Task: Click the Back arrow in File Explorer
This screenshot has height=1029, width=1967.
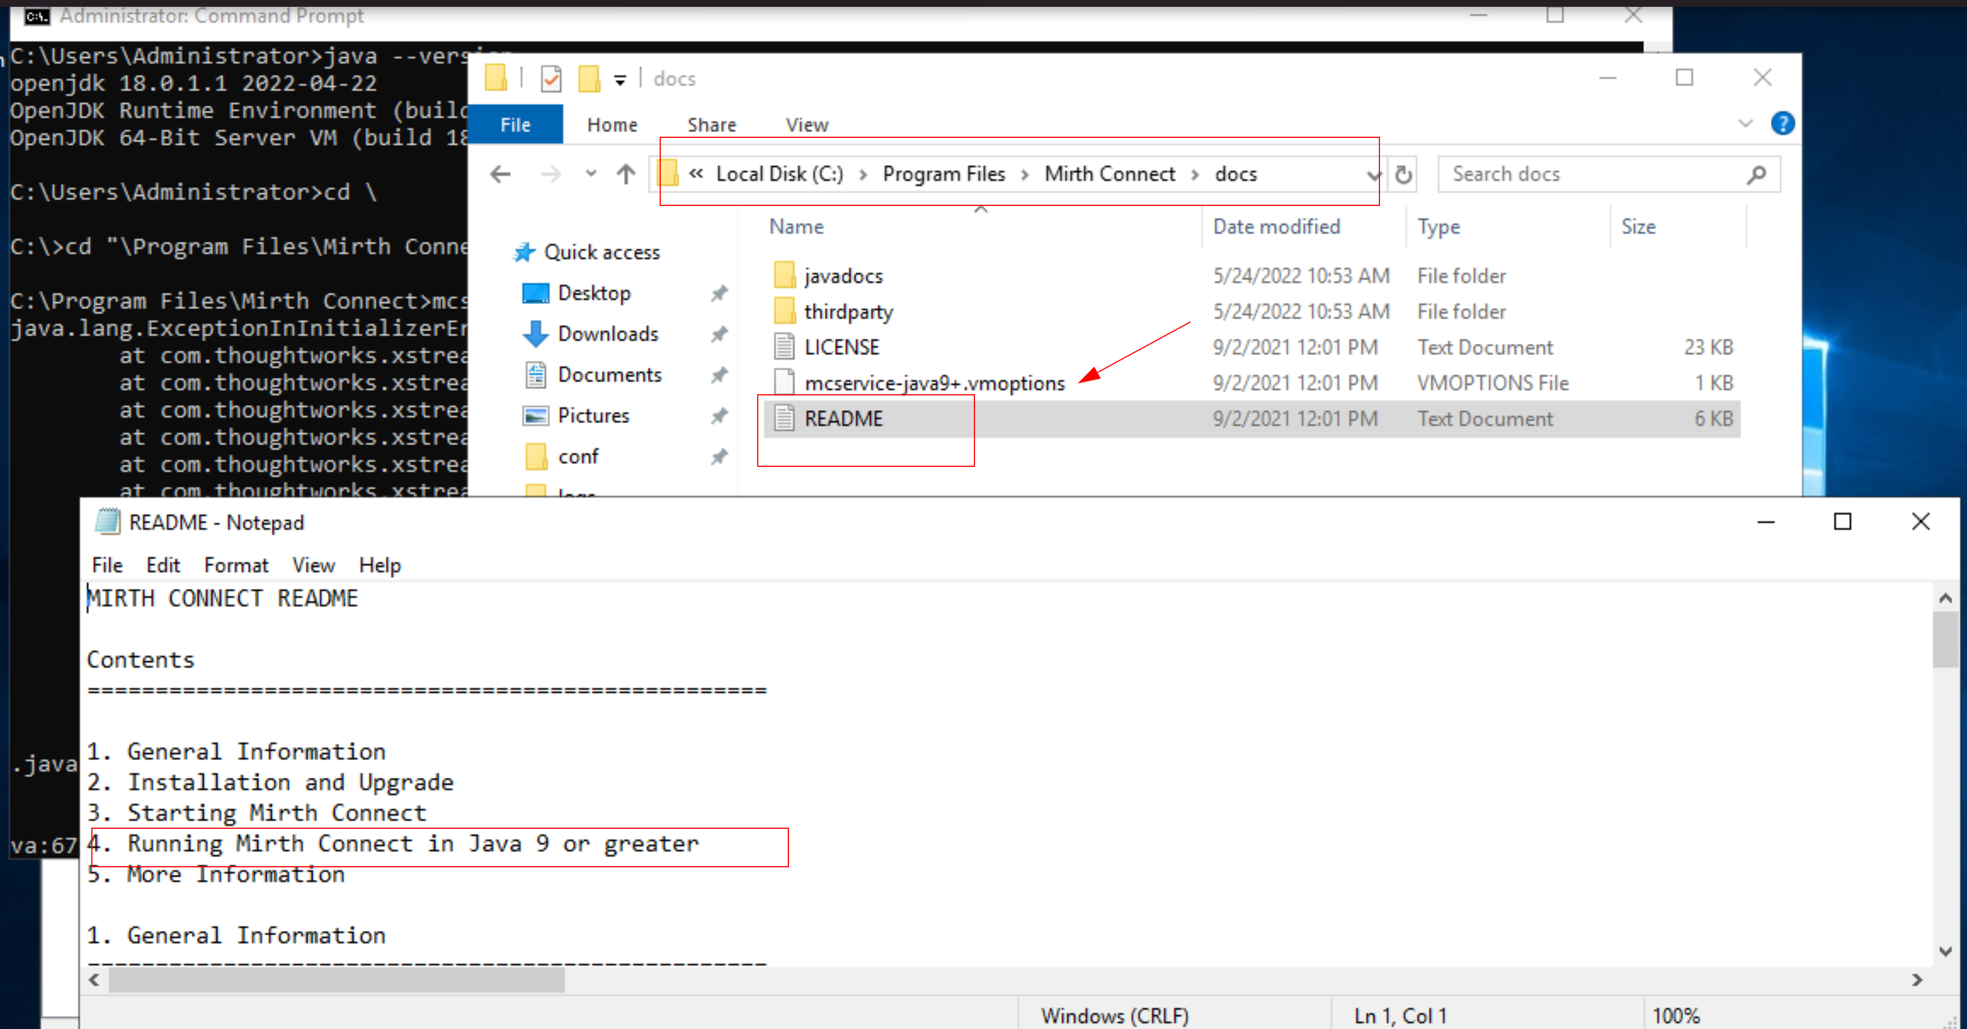Action: (500, 174)
